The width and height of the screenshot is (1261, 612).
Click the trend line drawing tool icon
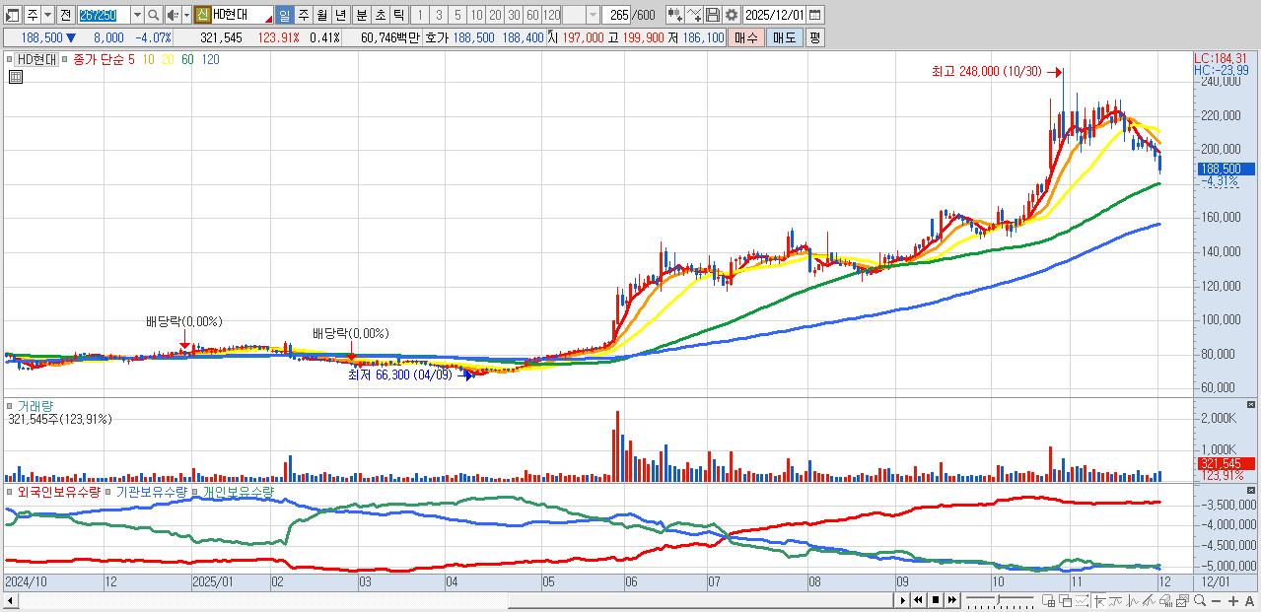pyautogui.click(x=1149, y=600)
